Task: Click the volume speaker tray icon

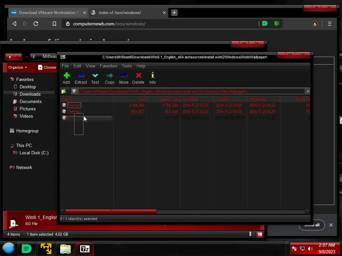Action: pos(310,248)
